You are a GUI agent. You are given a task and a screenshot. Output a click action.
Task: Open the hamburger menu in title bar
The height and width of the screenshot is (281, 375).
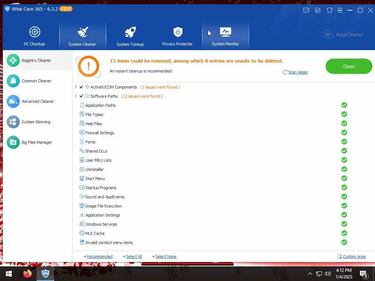click(340, 10)
